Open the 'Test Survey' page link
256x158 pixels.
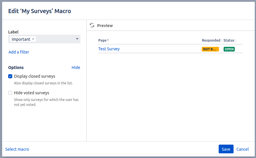click(x=109, y=49)
